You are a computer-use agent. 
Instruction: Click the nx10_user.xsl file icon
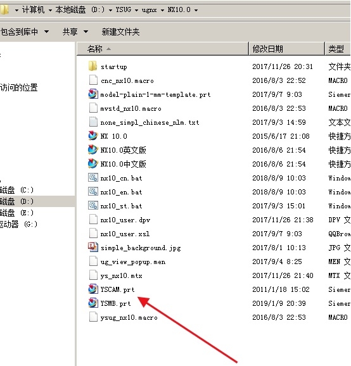[93, 234]
